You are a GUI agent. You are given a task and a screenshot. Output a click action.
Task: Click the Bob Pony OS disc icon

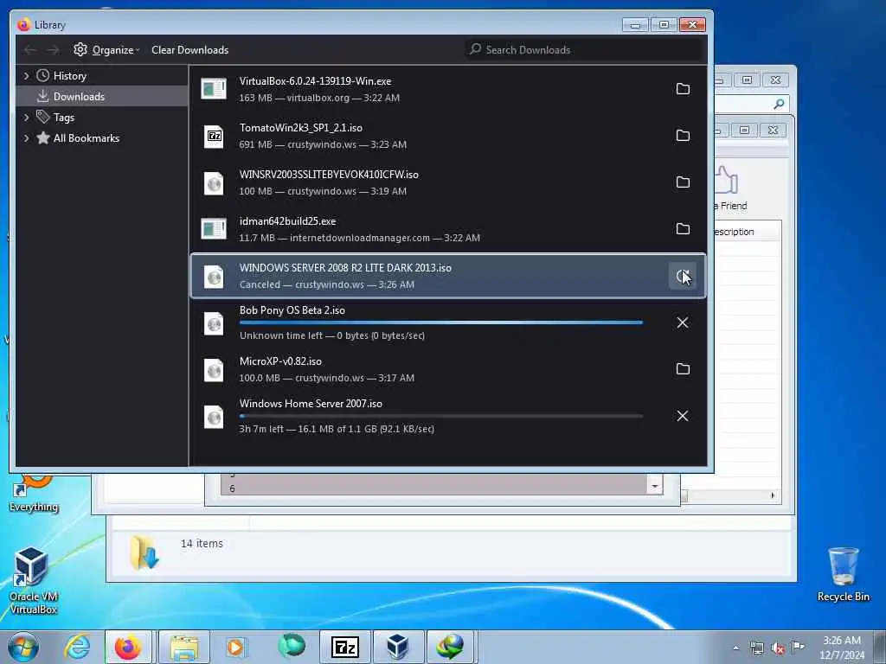[x=214, y=323]
